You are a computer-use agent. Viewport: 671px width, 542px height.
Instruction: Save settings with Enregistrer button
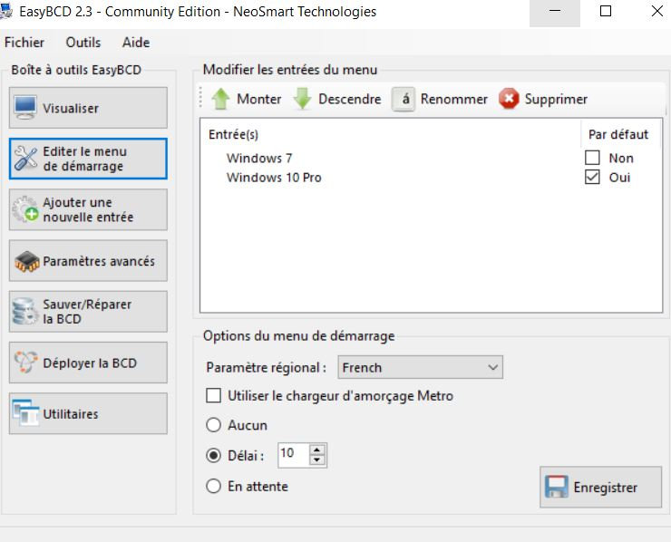(x=601, y=487)
